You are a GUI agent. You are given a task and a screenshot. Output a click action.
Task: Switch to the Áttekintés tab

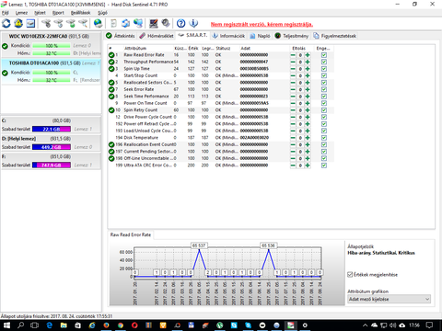(x=121, y=36)
